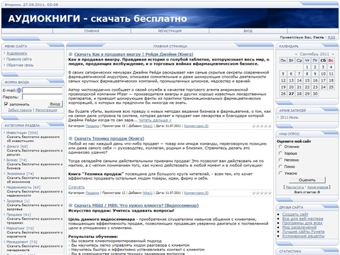Select Отлично poll option
The width and height of the screenshot is (340, 255).
pos(280,147)
